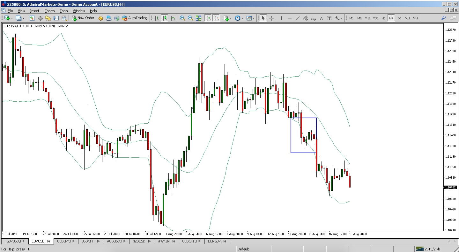Open the View menu
This screenshot has width=459, height=252.
pos(21,11)
